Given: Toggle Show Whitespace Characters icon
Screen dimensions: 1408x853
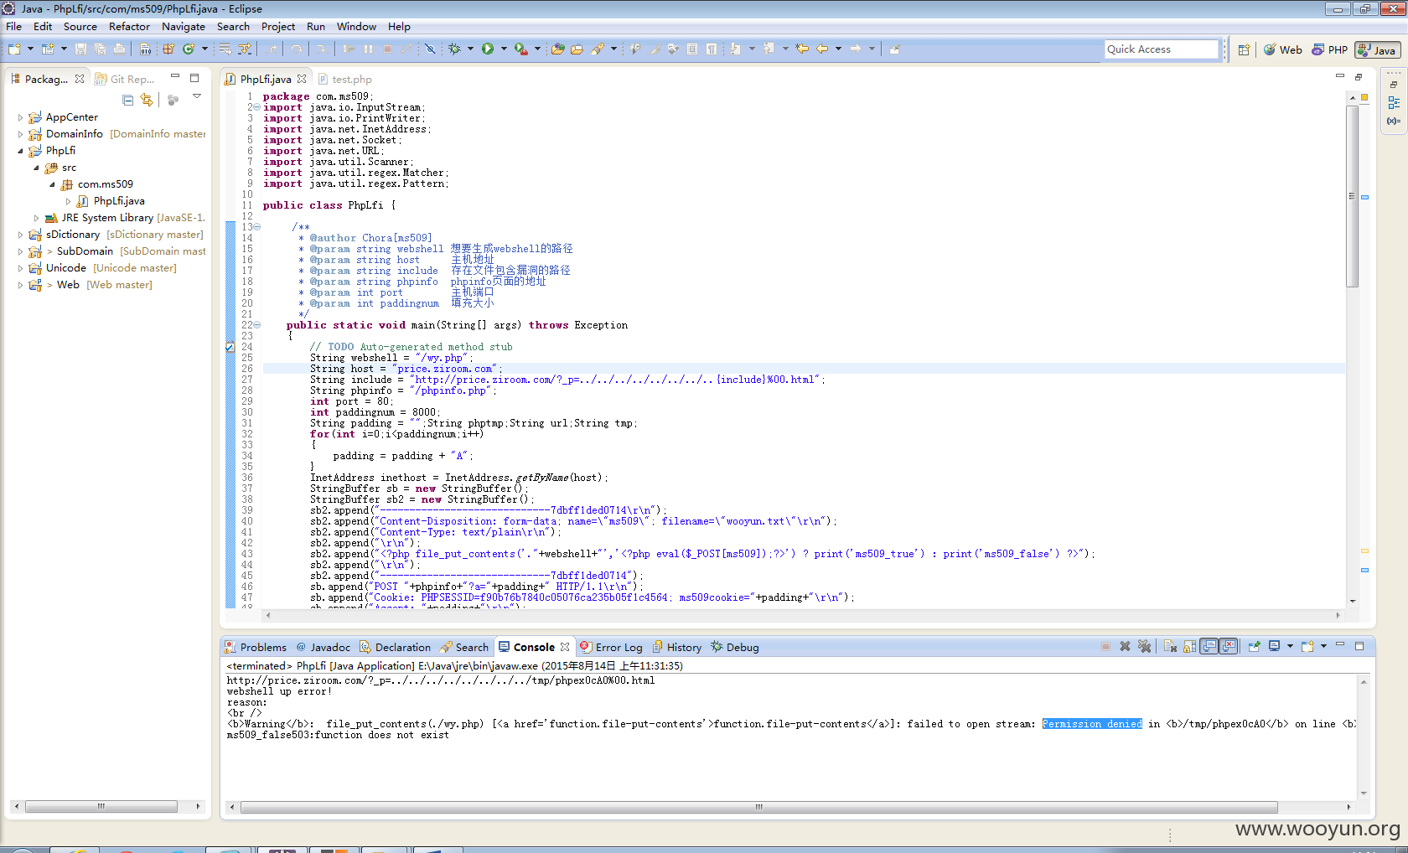Looking at the screenshot, I should click(712, 49).
